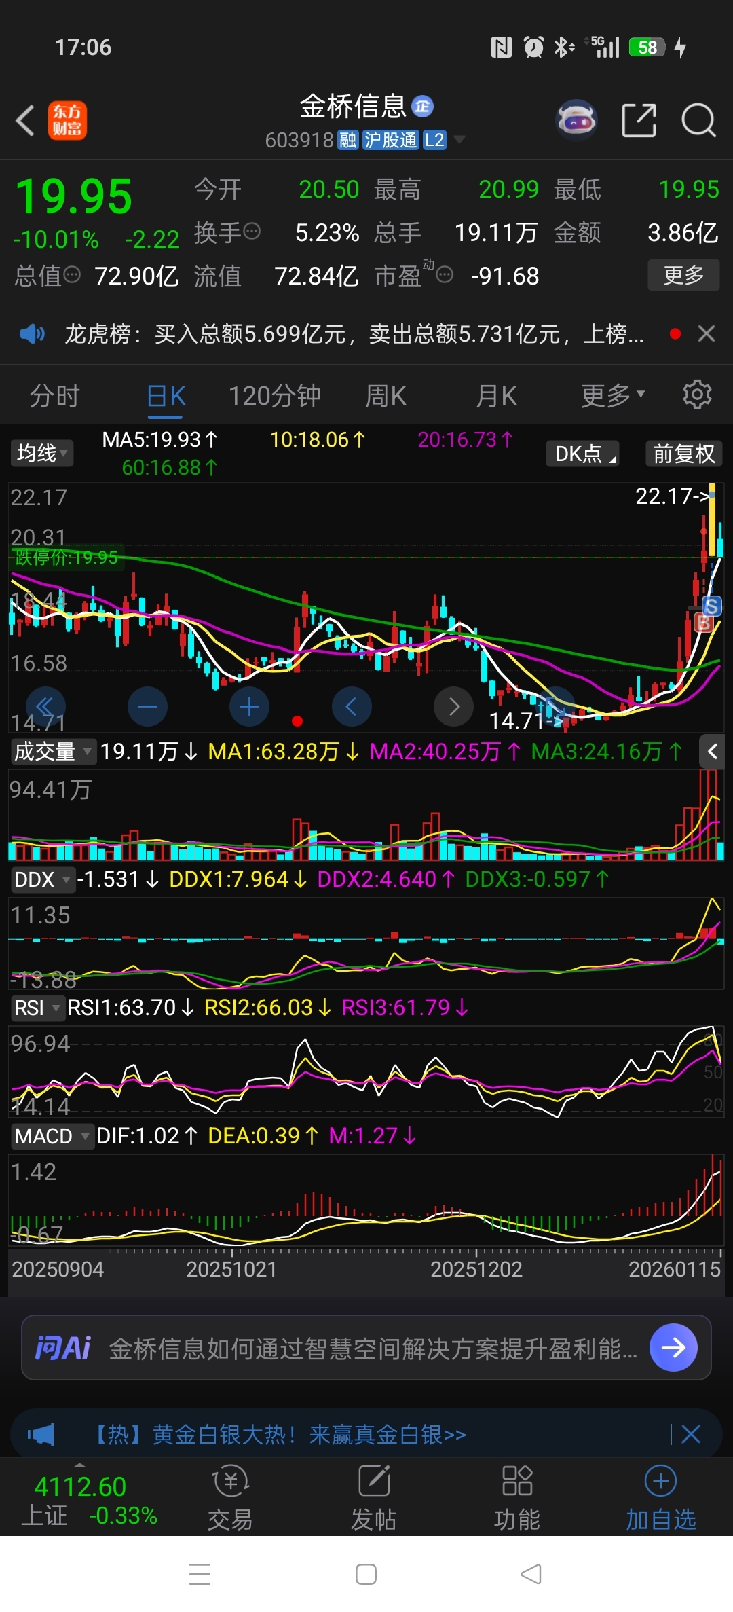
Task: Select the 日K tab
Action: (x=166, y=395)
